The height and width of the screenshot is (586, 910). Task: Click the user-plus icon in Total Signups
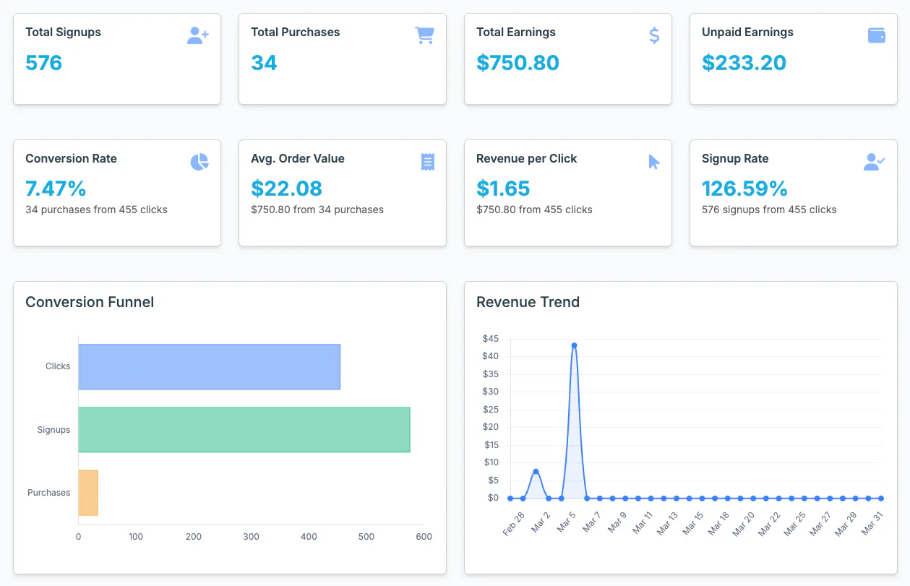tap(198, 35)
